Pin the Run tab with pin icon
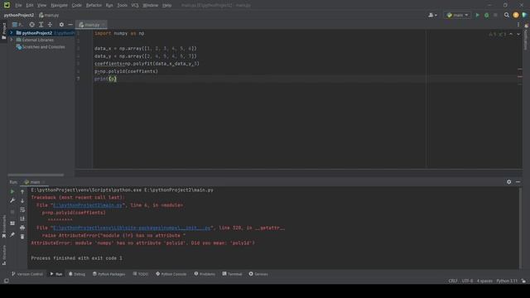Screen dimensions: 530x298 point(12,234)
